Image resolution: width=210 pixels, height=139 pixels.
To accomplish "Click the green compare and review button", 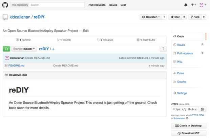I will coord(6,49).
